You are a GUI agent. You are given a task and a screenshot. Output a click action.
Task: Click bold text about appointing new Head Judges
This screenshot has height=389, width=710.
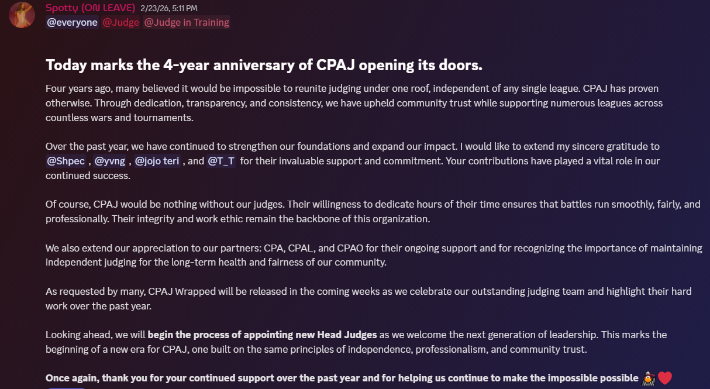262,335
